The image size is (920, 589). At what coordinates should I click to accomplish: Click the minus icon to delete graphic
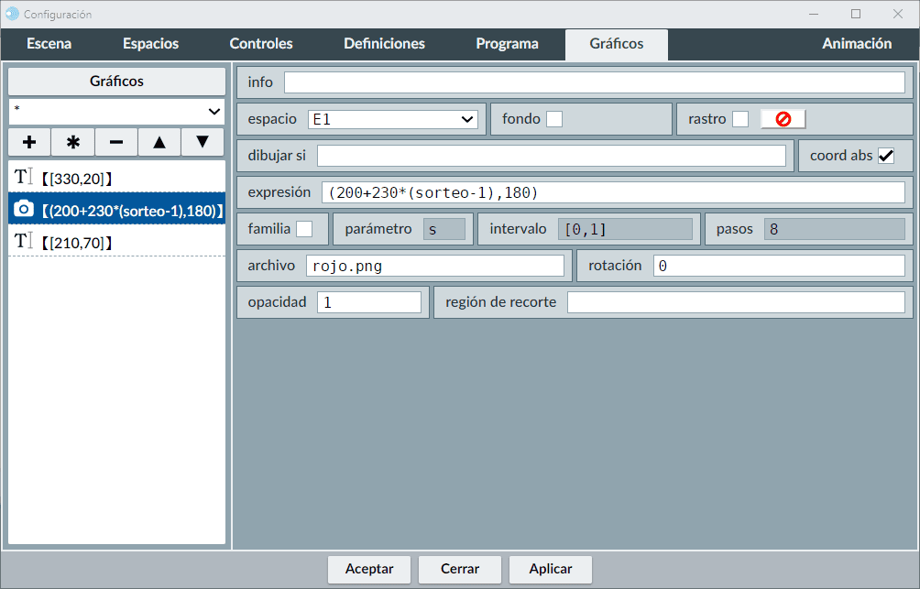click(116, 142)
